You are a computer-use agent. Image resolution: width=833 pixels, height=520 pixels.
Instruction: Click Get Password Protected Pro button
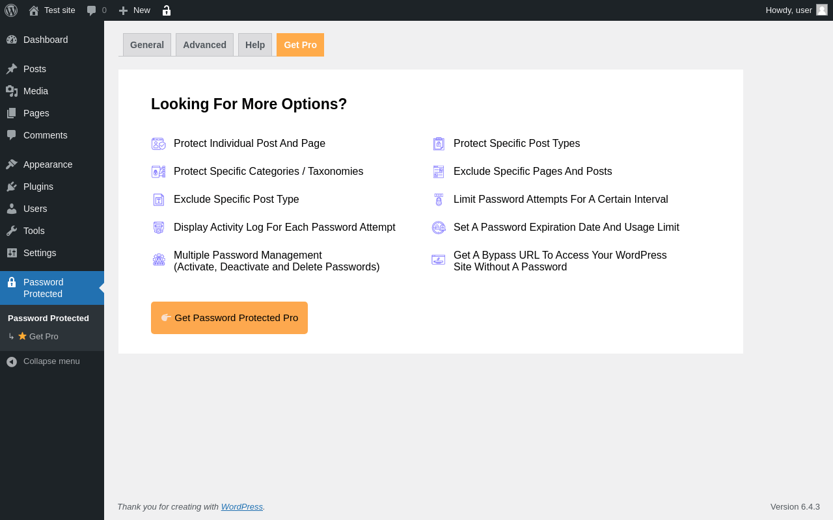pos(229,318)
